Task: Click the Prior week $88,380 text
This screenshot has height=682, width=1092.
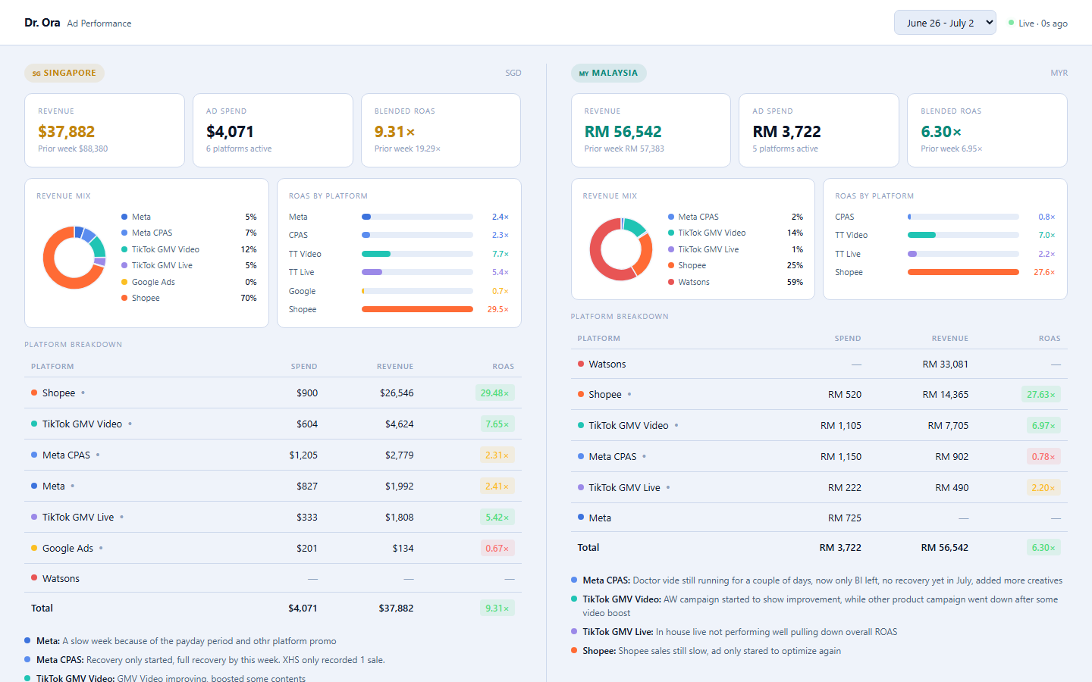Action: click(x=73, y=149)
